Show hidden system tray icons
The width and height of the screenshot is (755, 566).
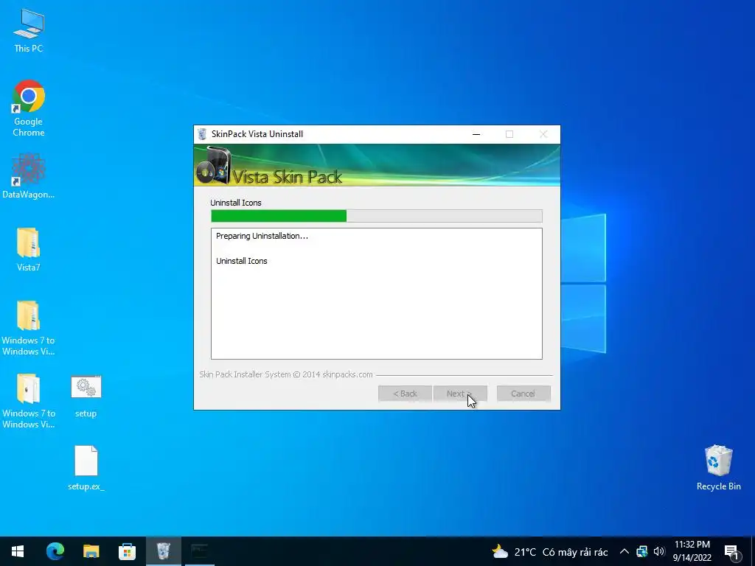624,551
